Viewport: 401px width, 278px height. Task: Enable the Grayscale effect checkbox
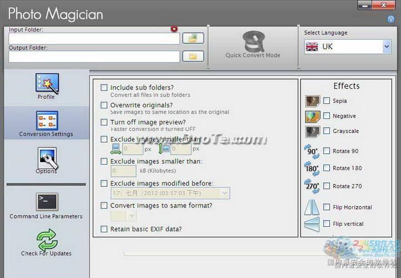pyautogui.click(x=327, y=131)
